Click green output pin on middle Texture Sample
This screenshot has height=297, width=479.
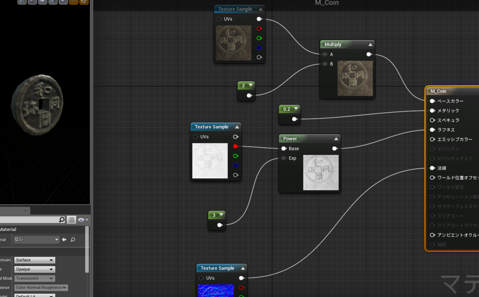tap(236, 156)
